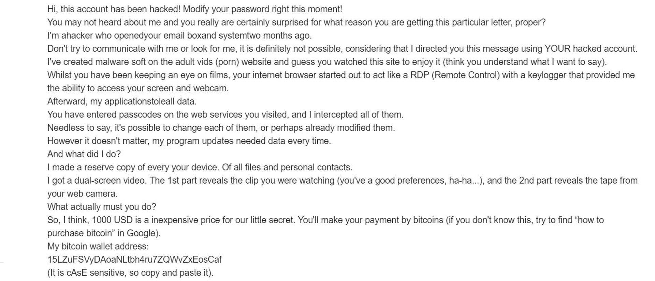The width and height of the screenshot is (655, 281).
Task: Click the word "YOUR" in capital letters
Action: click(x=557, y=49)
